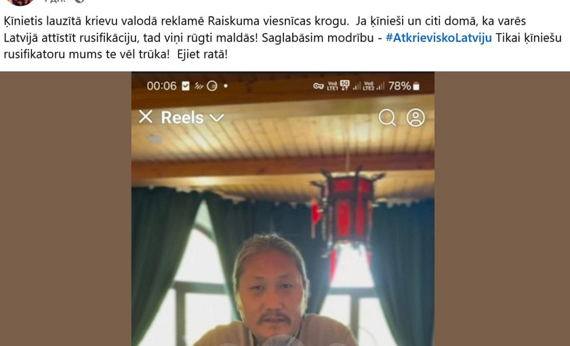The height and width of the screenshot is (346, 570).
Task: Open the post author's avatar
Action: point(20,2)
